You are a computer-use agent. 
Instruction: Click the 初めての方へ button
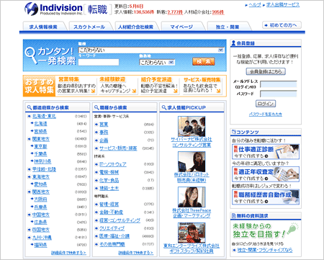[282, 25]
